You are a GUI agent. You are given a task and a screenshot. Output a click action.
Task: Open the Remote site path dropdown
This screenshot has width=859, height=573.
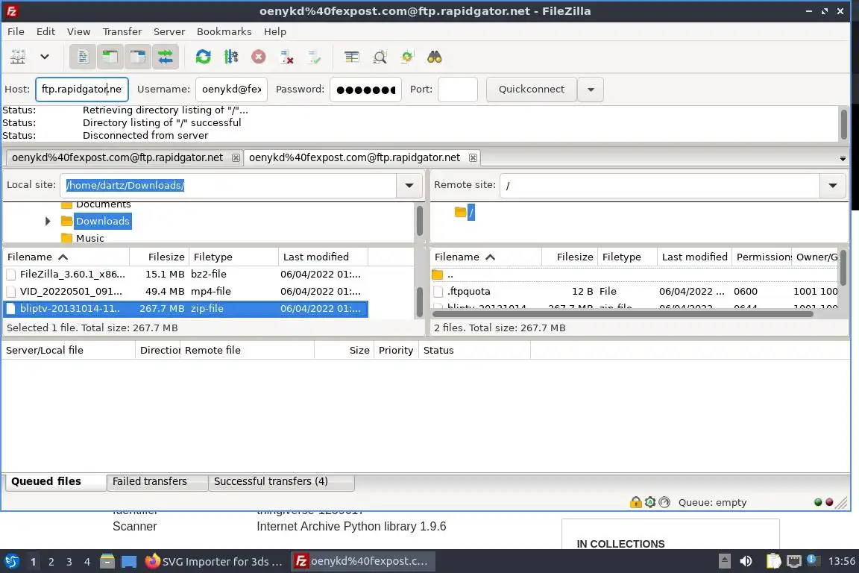[833, 185]
